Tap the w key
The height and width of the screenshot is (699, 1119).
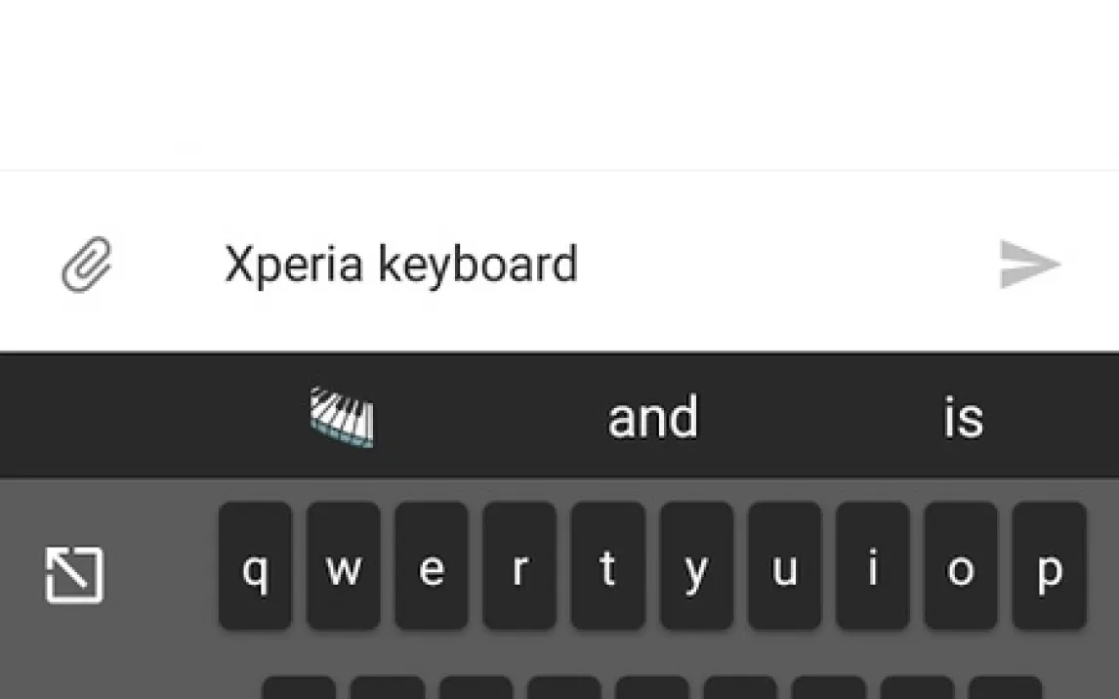[344, 567]
